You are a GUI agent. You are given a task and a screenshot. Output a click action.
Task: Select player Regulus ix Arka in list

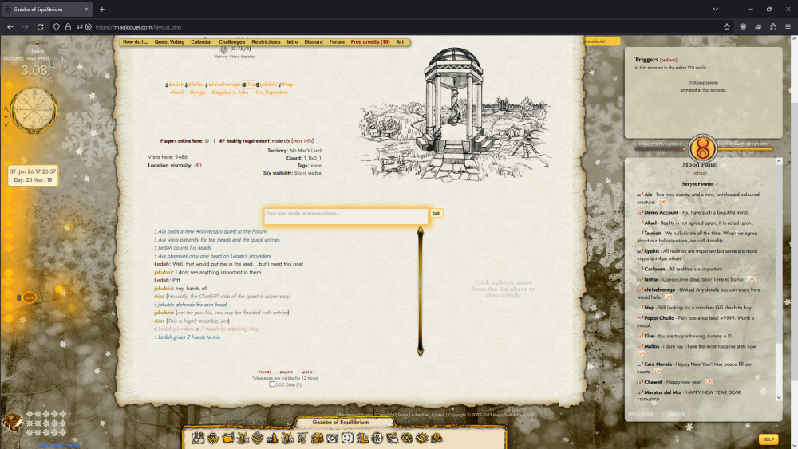click(x=231, y=92)
